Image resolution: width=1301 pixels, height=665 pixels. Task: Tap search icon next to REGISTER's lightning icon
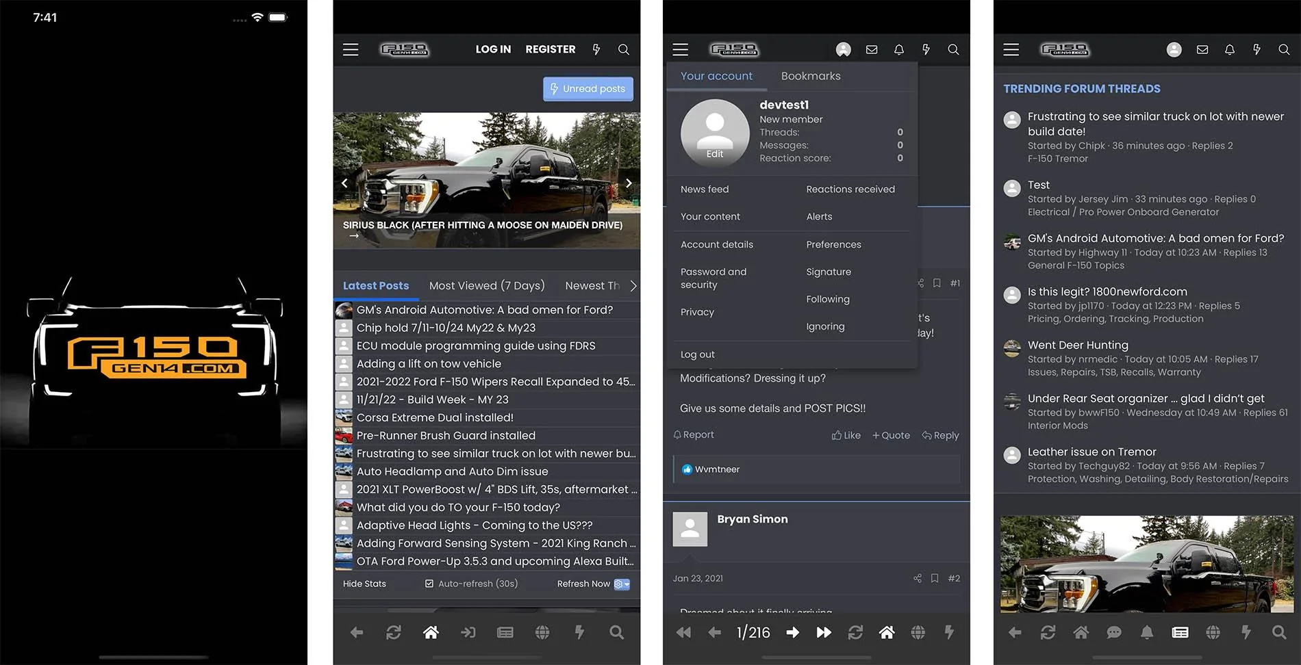624,49
